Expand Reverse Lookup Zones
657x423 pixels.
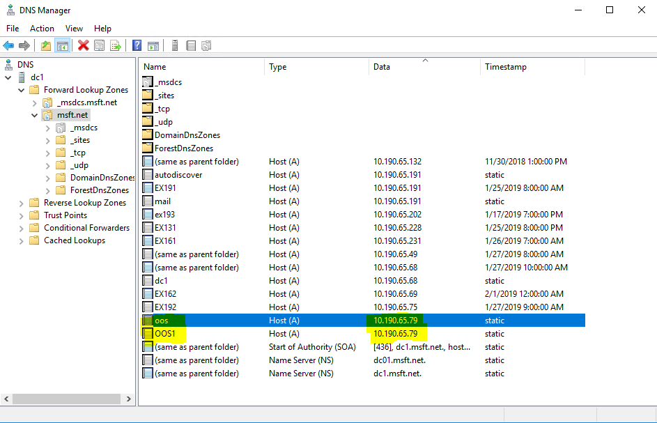coord(22,203)
